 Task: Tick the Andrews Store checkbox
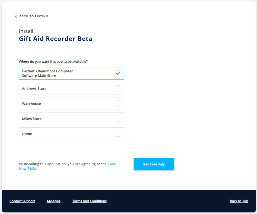coord(118,88)
